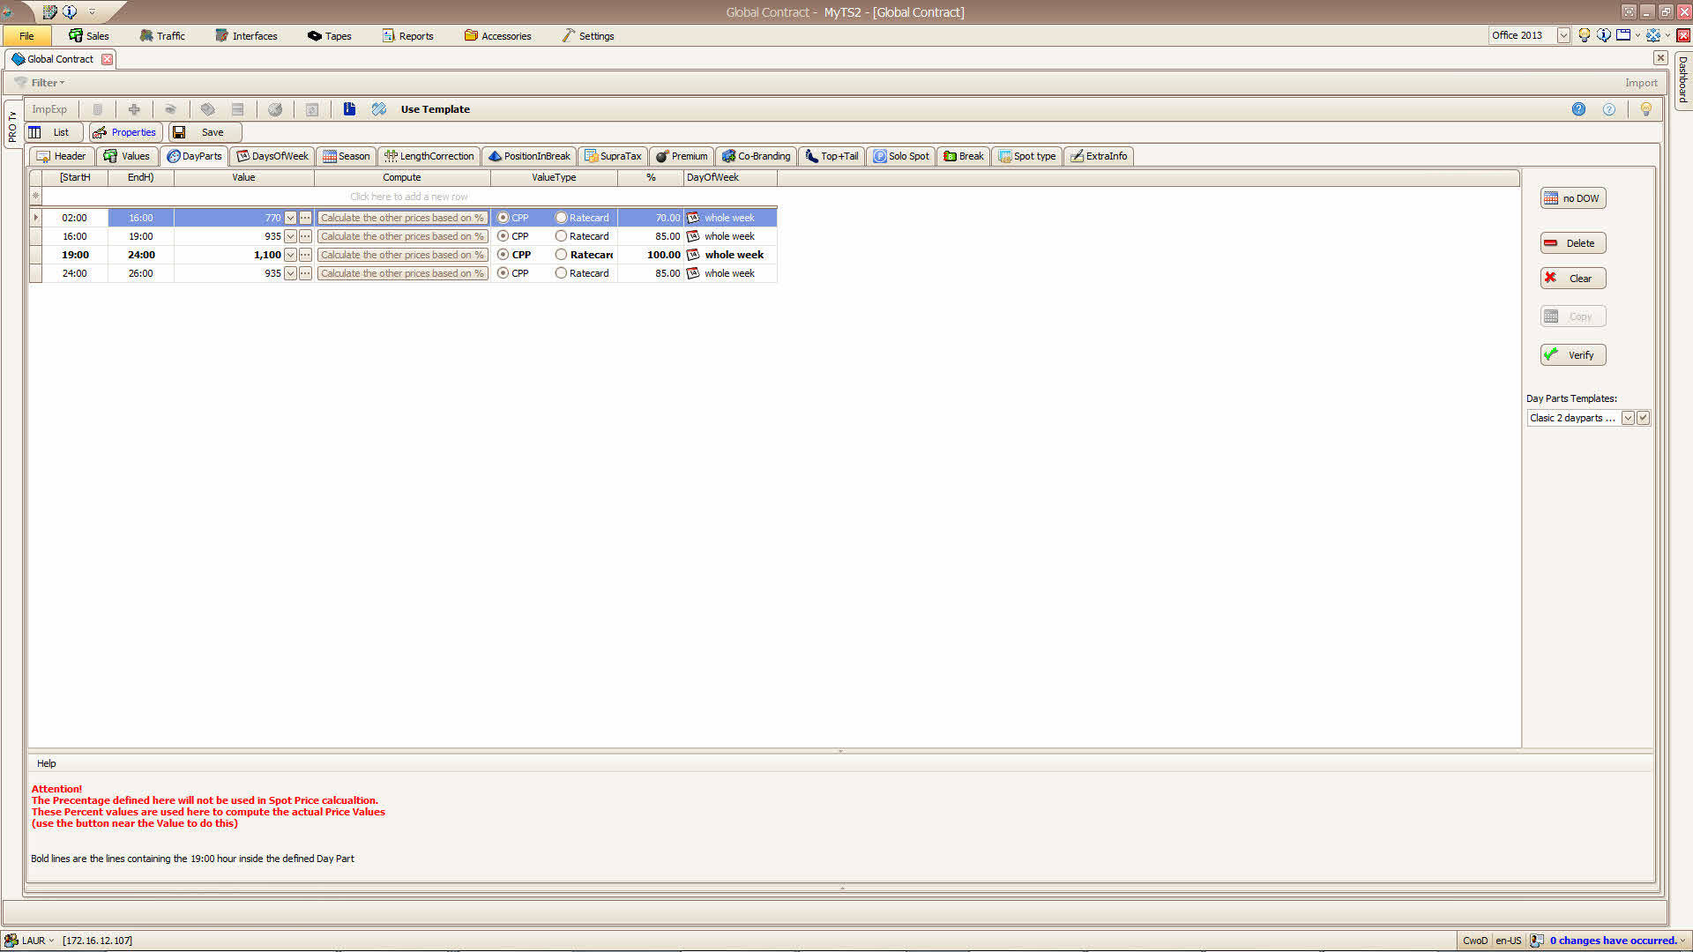Click the add new row field
Image resolution: width=1693 pixels, height=952 pixels.
(x=409, y=197)
